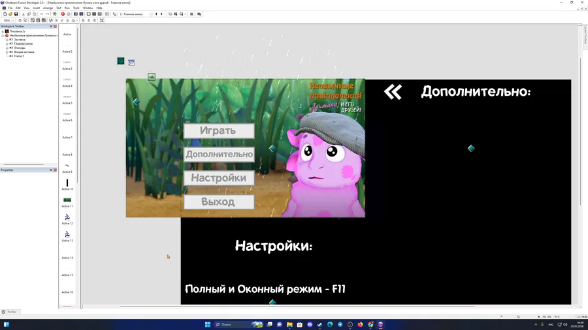Select the Играть button object in frame
This screenshot has height=330, width=588.
click(219, 131)
